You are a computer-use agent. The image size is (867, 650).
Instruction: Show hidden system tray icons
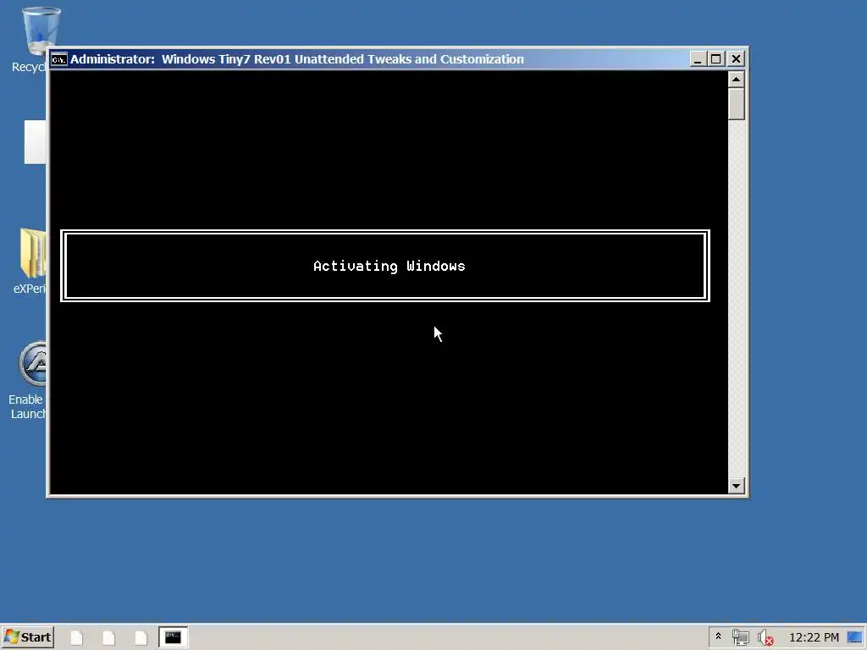point(718,636)
